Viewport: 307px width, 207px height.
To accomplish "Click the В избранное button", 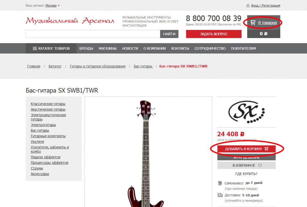I will click(x=246, y=165).
